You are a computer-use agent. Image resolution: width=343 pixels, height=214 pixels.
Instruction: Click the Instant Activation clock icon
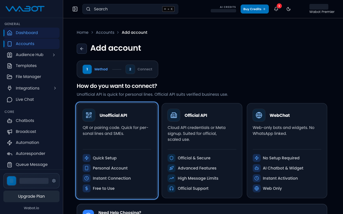coord(257,178)
